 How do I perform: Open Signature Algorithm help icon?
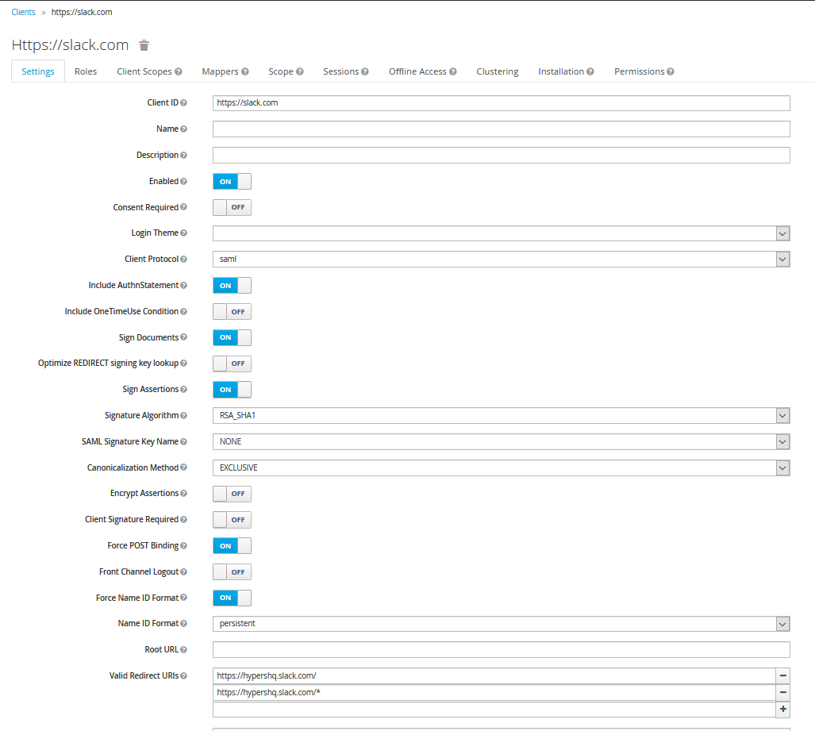click(183, 415)
